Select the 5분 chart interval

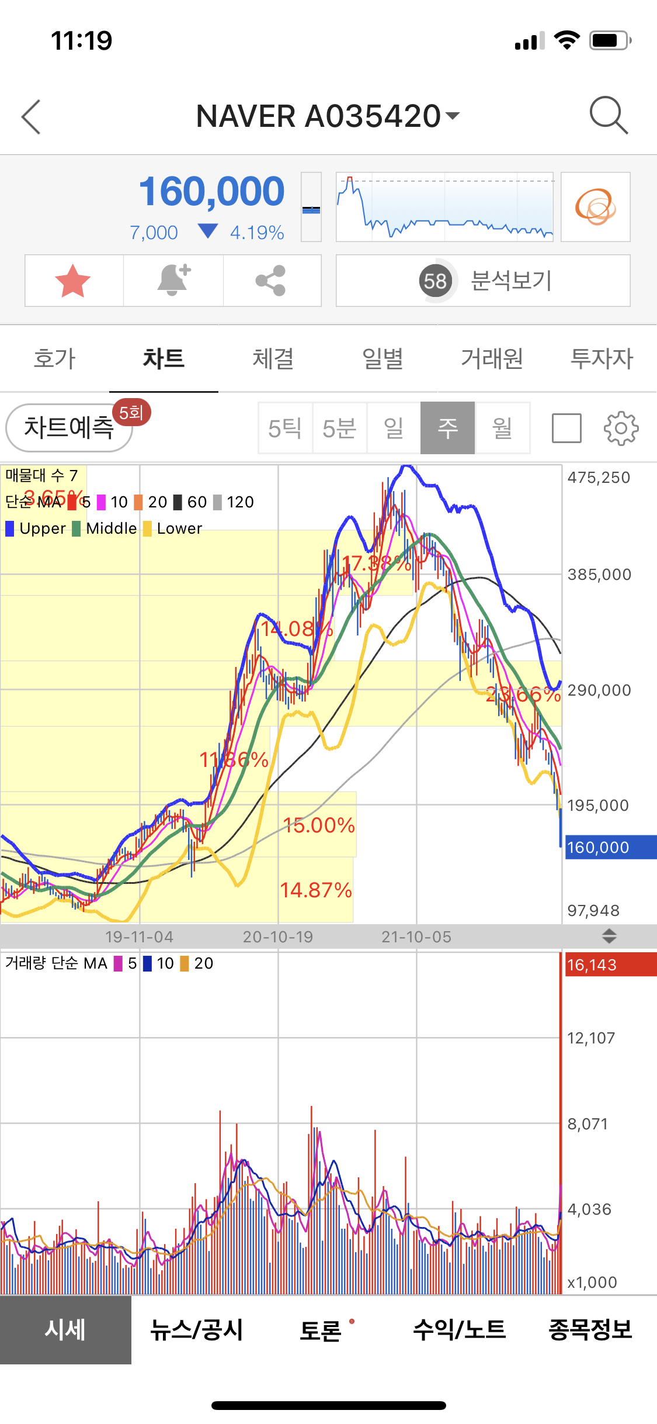[339, 428]
